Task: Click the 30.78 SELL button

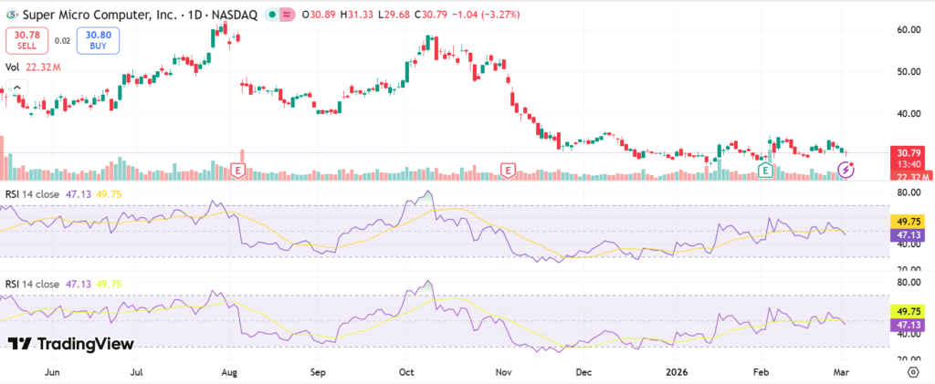Action: point(26,40)
